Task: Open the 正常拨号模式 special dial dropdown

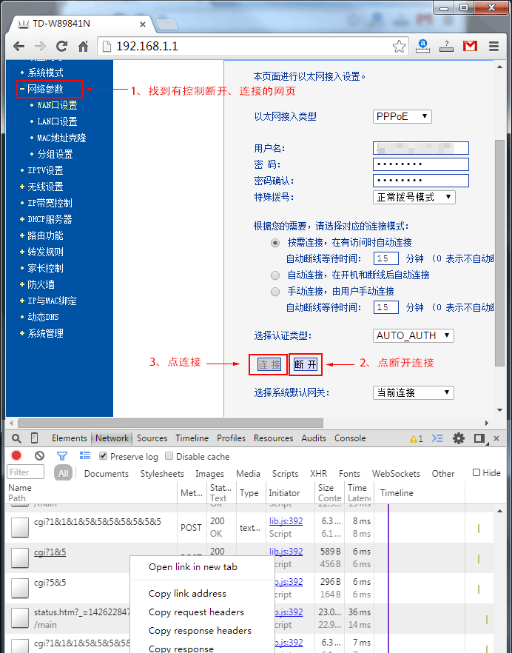Action: pos(414,197)
